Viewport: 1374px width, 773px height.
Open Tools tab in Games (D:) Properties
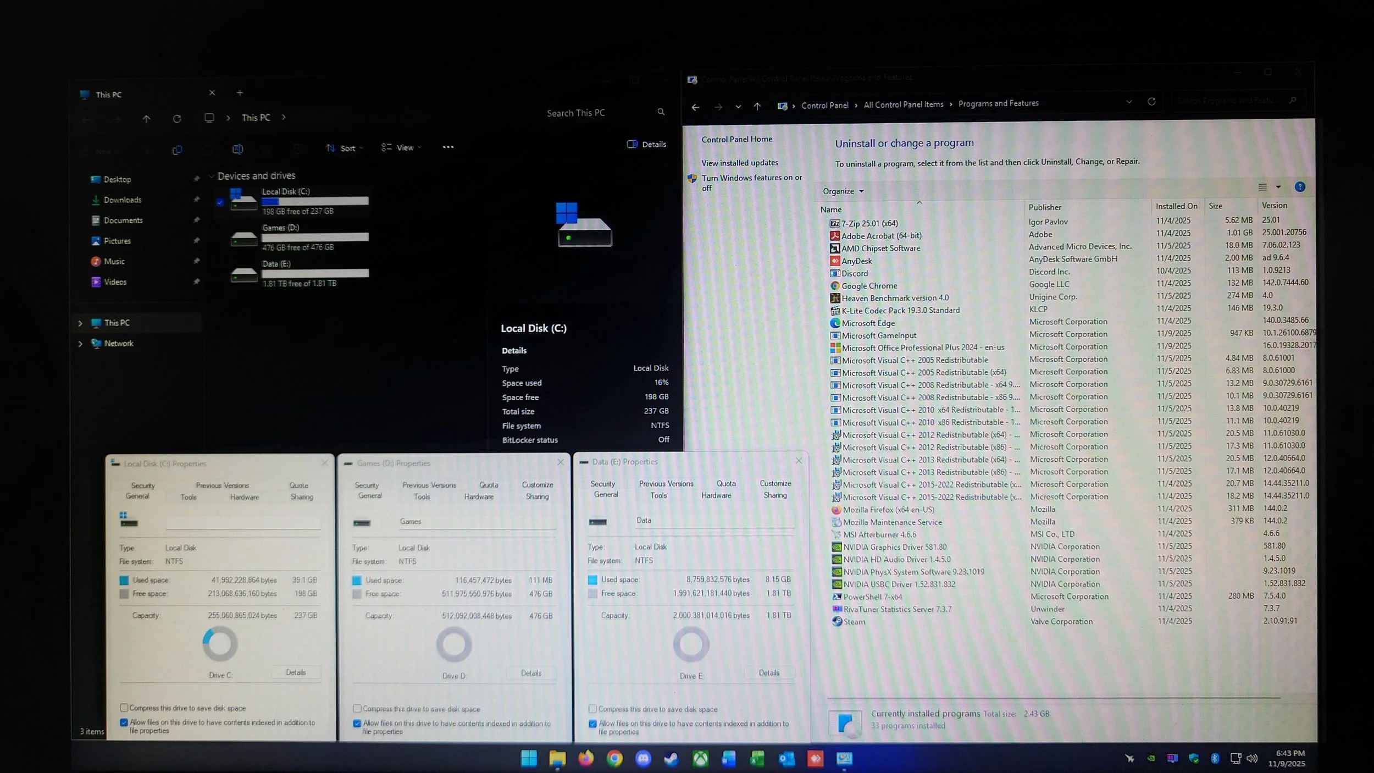(422, 497)
